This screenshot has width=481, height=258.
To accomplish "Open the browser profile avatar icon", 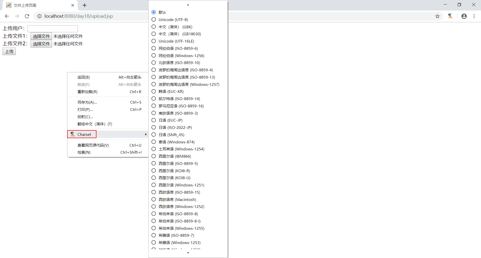I will point(464,16).
